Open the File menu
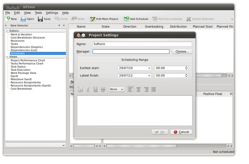The height and width of the screenshot is (164, 249). tap(7, 13)
